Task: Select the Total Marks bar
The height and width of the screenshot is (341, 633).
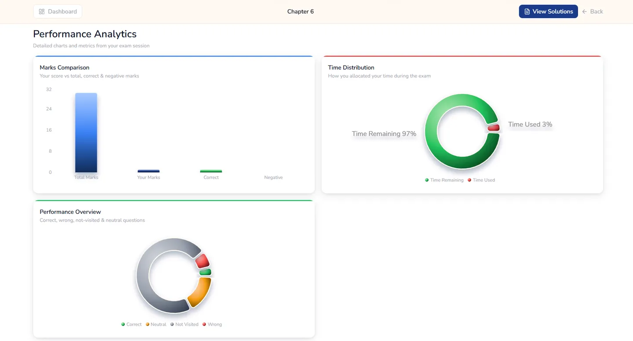Action: [86, 132]
